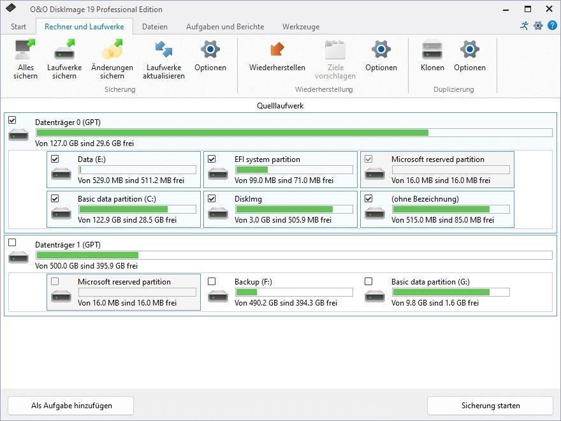Click the Datenträger 0 (GPT) label
This screenshot has height=421, width=561.
point(68,122)
